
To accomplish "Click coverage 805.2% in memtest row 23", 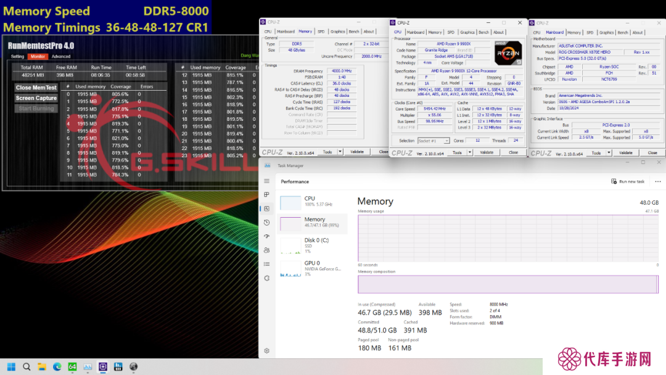I will (235, 155).
